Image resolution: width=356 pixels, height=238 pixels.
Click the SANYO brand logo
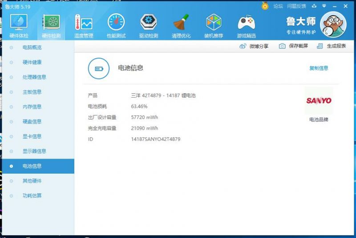click(x=319, y=100)
